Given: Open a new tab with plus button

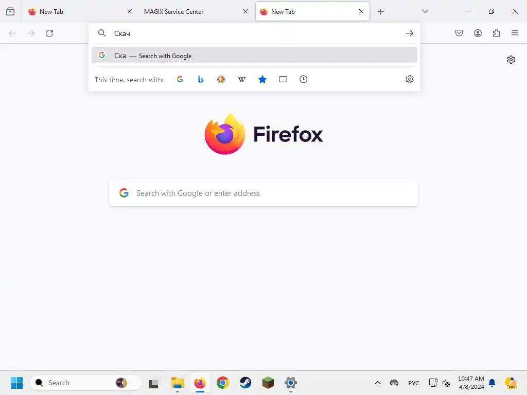Looking at the screenshot, I should click(380, 12).
